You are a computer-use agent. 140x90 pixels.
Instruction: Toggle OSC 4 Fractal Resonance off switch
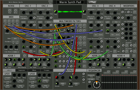tap(117, 38)
